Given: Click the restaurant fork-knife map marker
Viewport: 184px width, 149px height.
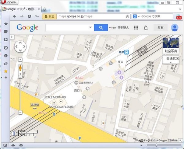Looking at the screenshot, I should 36,94.
